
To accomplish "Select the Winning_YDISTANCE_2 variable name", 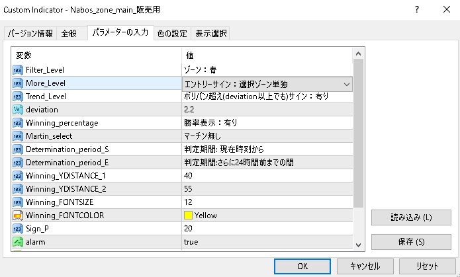I will [66, 189].
